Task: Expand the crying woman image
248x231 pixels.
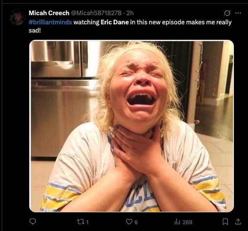Action: pos(131,126)
